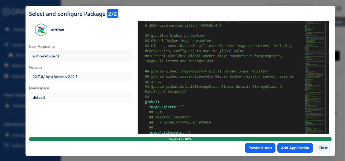Viewport: 345px width, 161px height.
Task: Click the airflow pinwheel logo icon
Action: point(41,30)
